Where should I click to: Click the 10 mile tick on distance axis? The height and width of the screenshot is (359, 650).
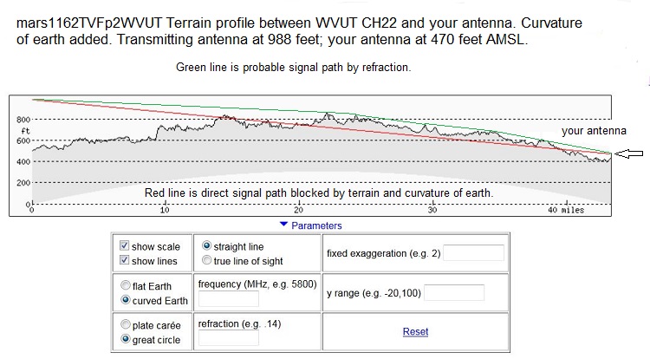[x=165, y=210]
